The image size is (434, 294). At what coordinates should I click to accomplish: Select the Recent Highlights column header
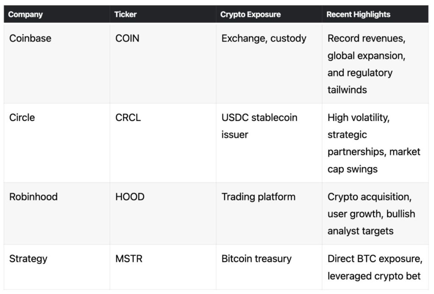(x=359, y=14)
